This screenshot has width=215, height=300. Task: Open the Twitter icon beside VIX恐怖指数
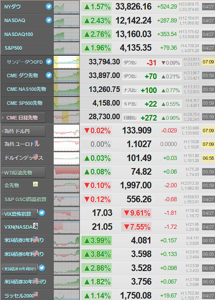click(x=42, y=213)
